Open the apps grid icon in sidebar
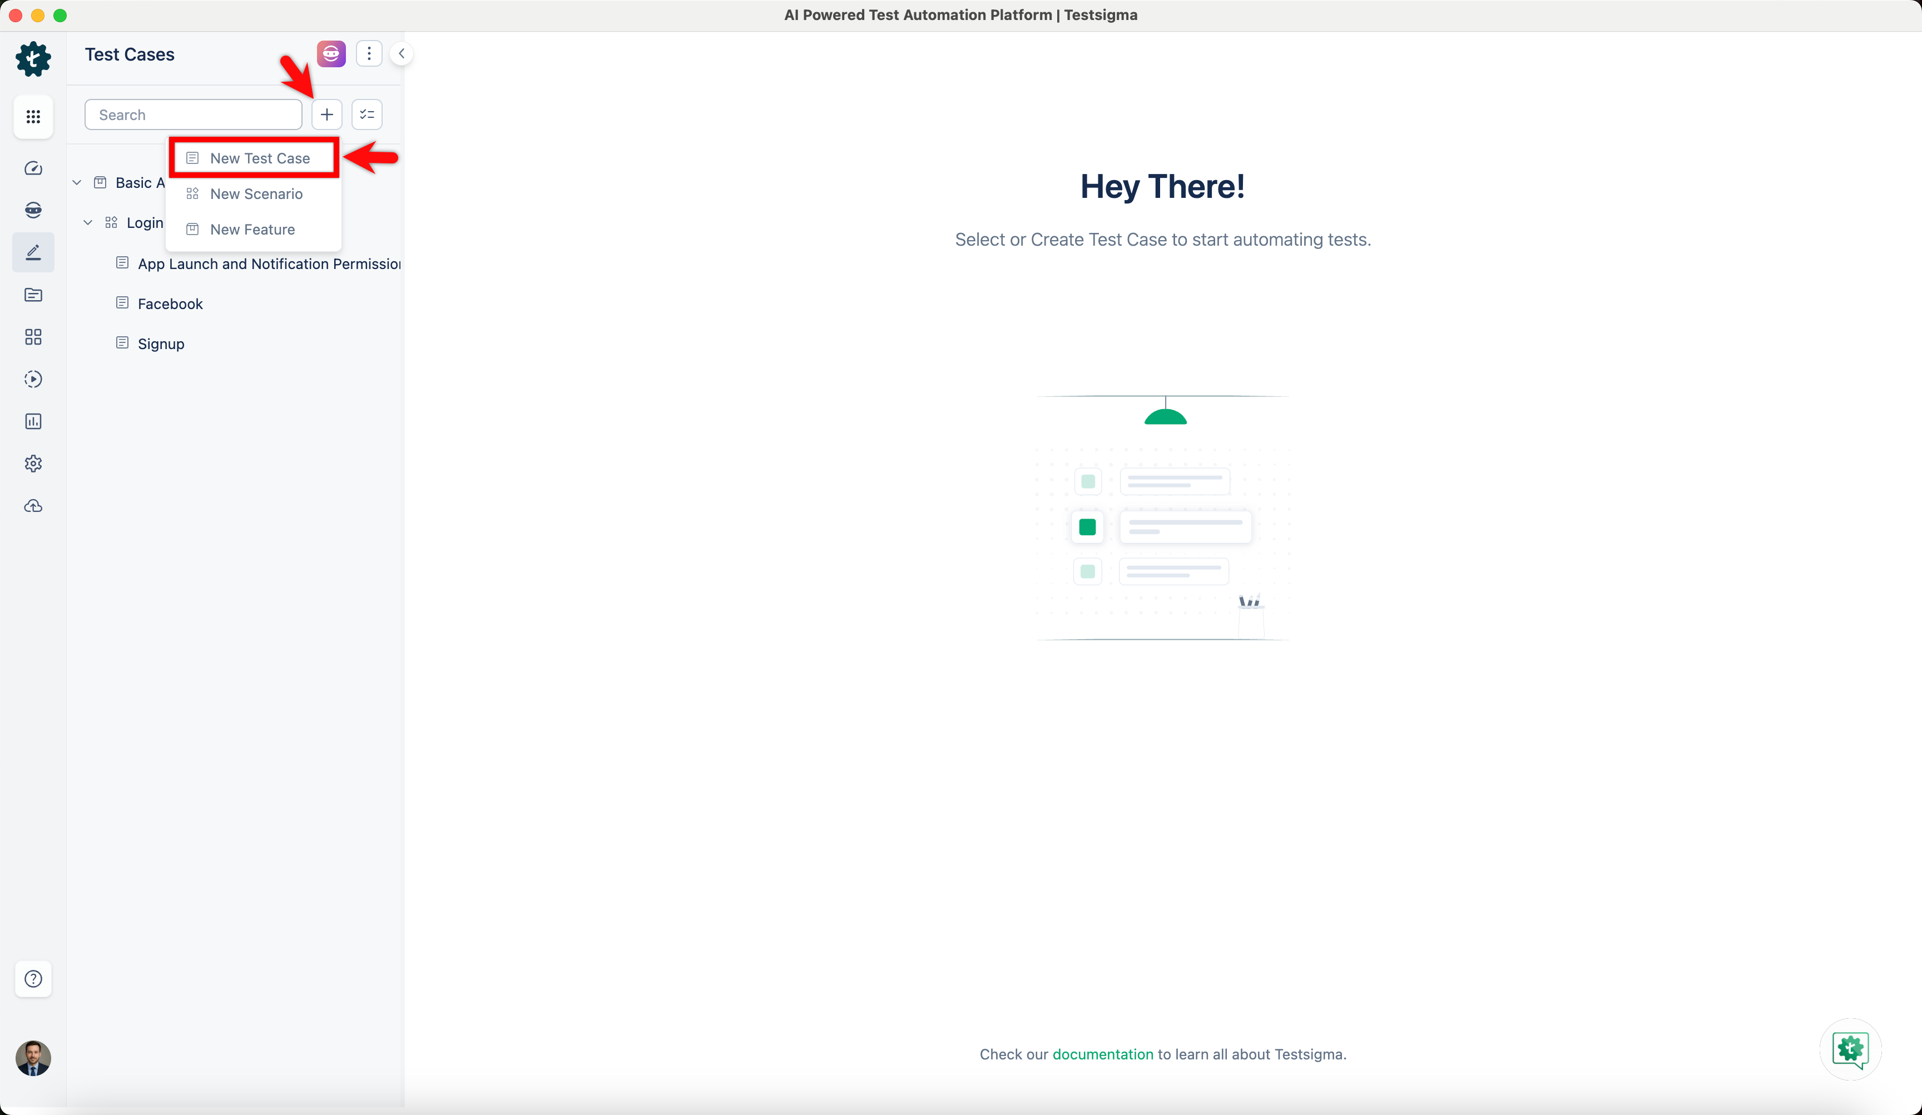The image size is (1922, 1115). 33,117
